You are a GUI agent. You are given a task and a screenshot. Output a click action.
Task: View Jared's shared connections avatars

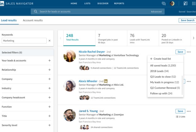pos(84,127)
